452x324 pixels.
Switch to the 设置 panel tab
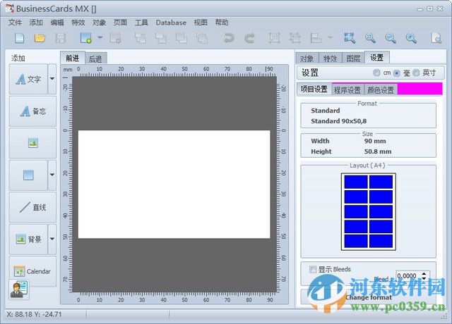coord(377,58)
